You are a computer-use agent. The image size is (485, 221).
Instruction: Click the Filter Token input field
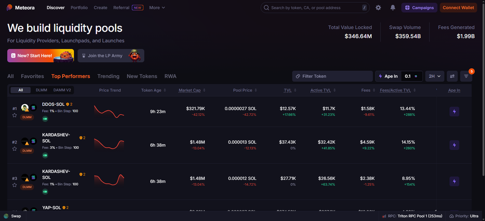point(332,76)
